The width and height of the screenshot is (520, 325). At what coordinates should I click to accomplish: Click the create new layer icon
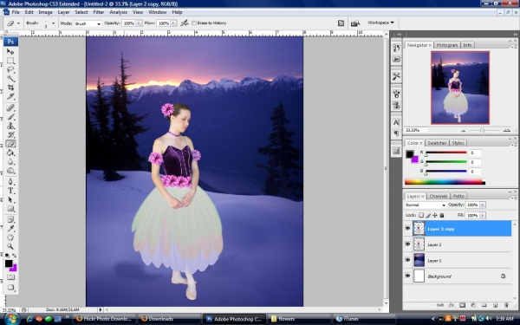(x=495, y=305)
